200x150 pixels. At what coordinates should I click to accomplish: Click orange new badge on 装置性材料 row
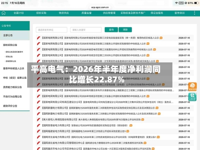[154, 50]
